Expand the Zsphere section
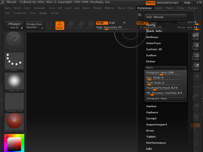The height and width of the screenshot is (152, 203). pyautogui.click(x=152, y=112)
